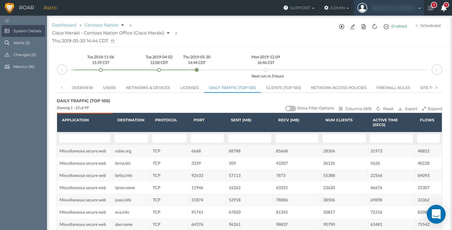Open the document/logs icon near Enabled status
This screenshot has height=230, width=452.
click(x=363, y=26)
